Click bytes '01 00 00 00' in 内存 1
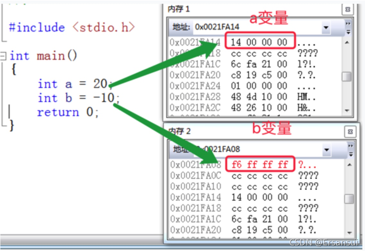This screenshot has height=251, width=365. [x=259, y=86]
